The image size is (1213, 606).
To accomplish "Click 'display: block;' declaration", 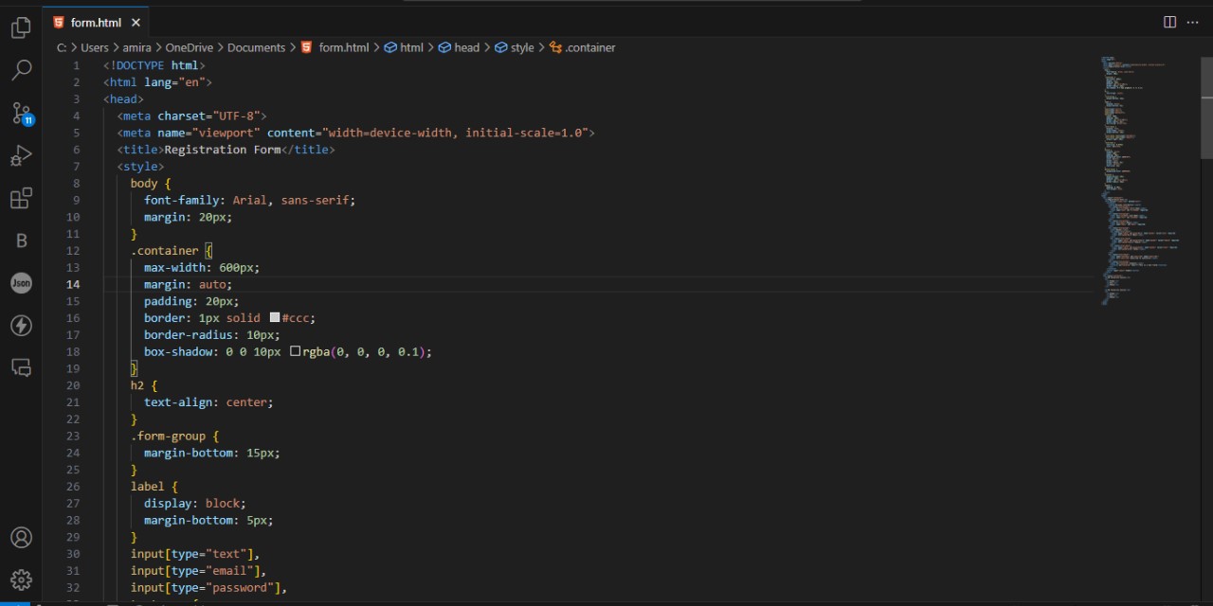I will [195, 504].
